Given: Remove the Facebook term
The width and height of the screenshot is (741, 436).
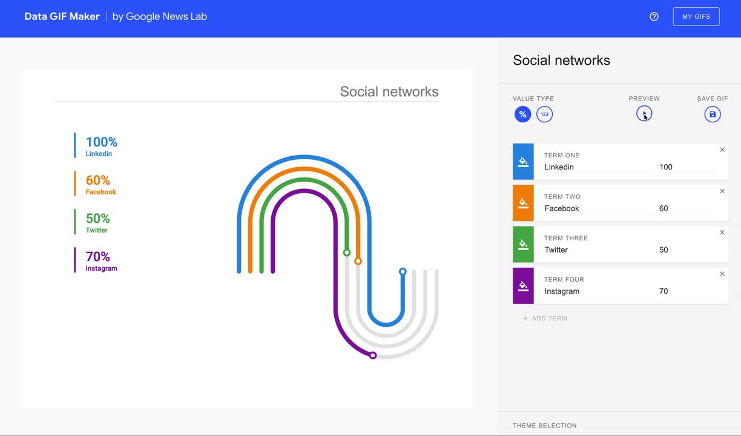Looking at the screenshot, I should coord(722,191).
